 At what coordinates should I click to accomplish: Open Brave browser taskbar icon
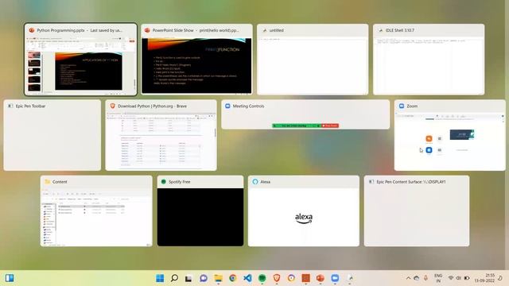pos(277,278)
